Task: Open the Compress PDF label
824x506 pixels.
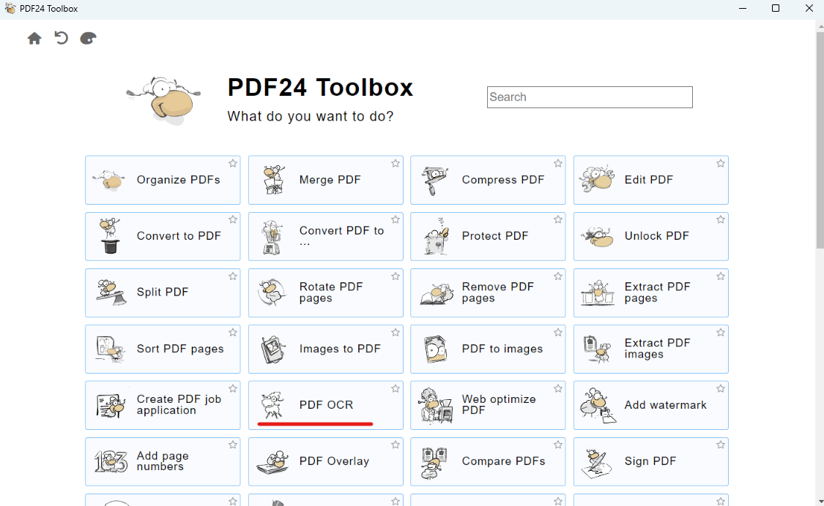Action: pos(503,180)
